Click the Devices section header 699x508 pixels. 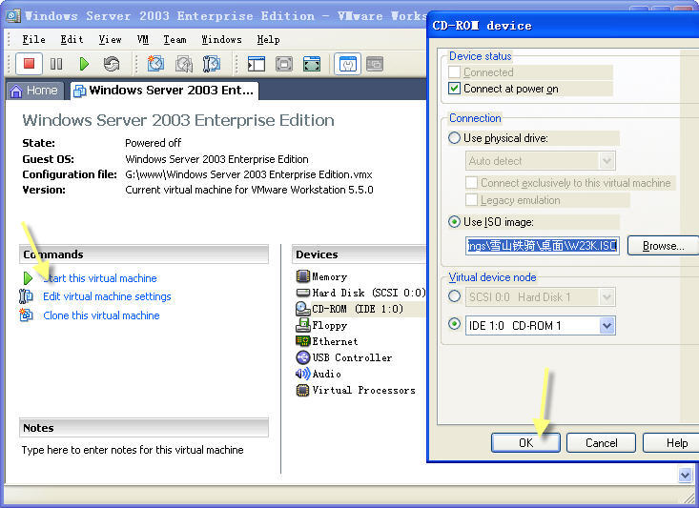(x=360, y=254)
